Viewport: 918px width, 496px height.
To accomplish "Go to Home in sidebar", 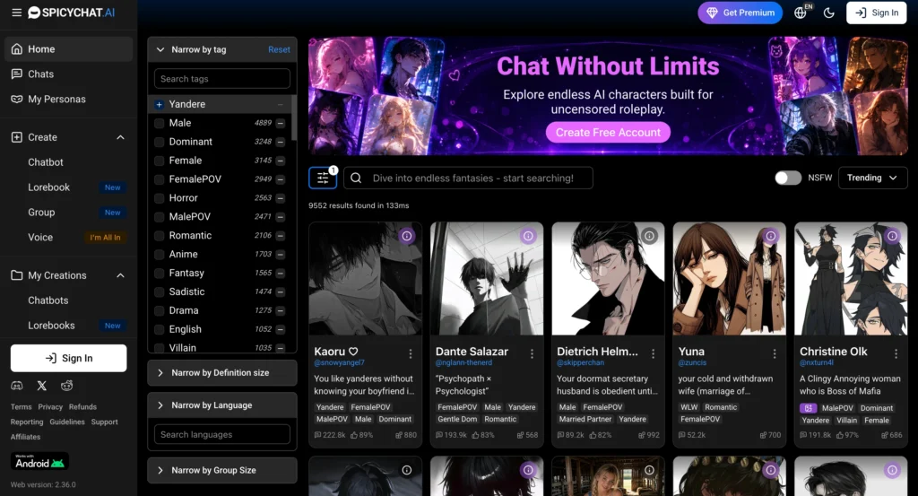I will pyautogui.click(x=68, y=49).
